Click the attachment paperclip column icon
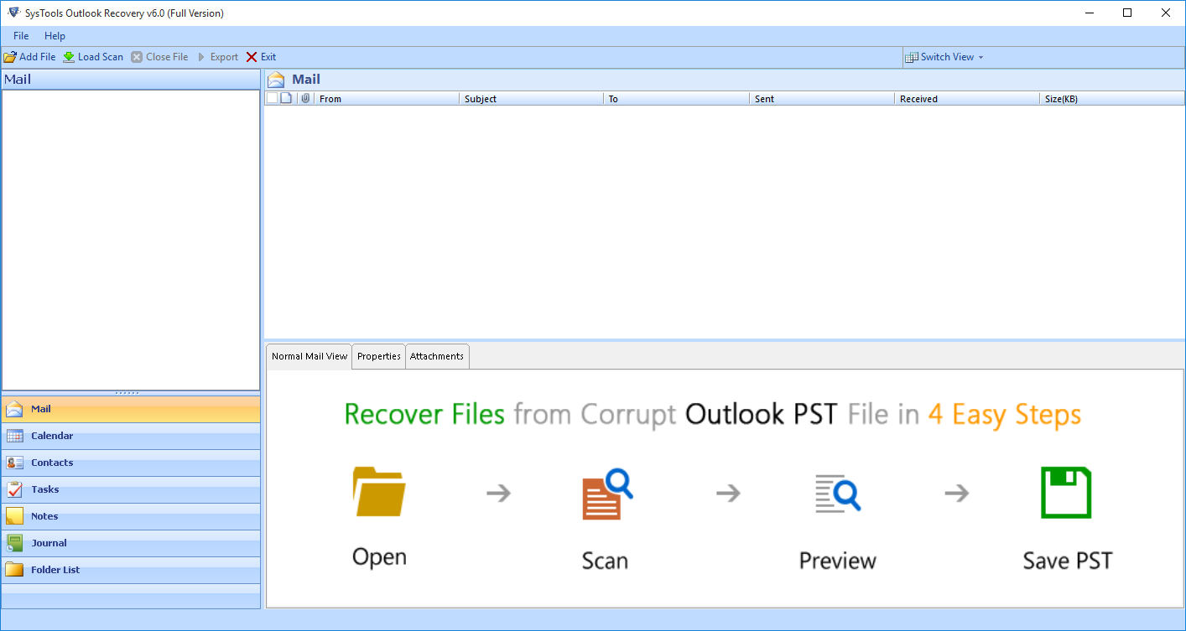1186x631 pixels. [305, 98]
